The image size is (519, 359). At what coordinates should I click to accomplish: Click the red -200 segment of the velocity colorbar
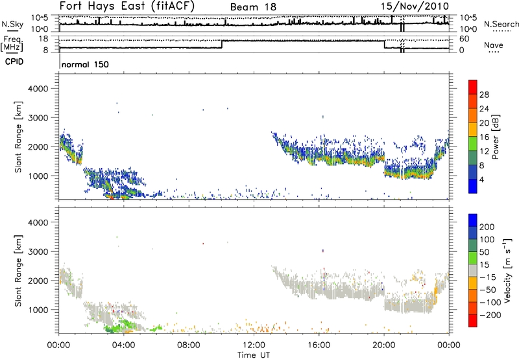473,321
